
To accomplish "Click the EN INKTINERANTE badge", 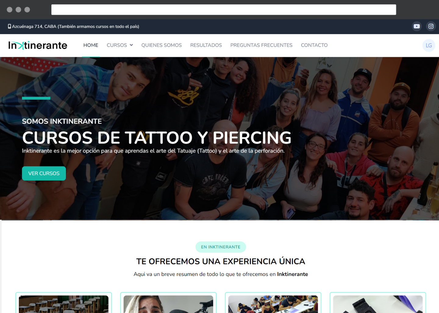I will click(220, 247).
